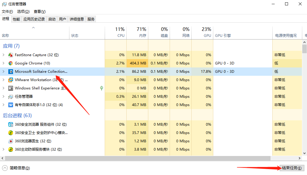The height and width of the screenshot is (175, 307).
Task: Click the 360浏览器医生 process icon
Action: tap(11, 141)
